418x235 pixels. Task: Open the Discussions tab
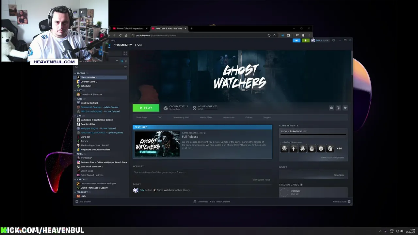click(x=229, y=117)
